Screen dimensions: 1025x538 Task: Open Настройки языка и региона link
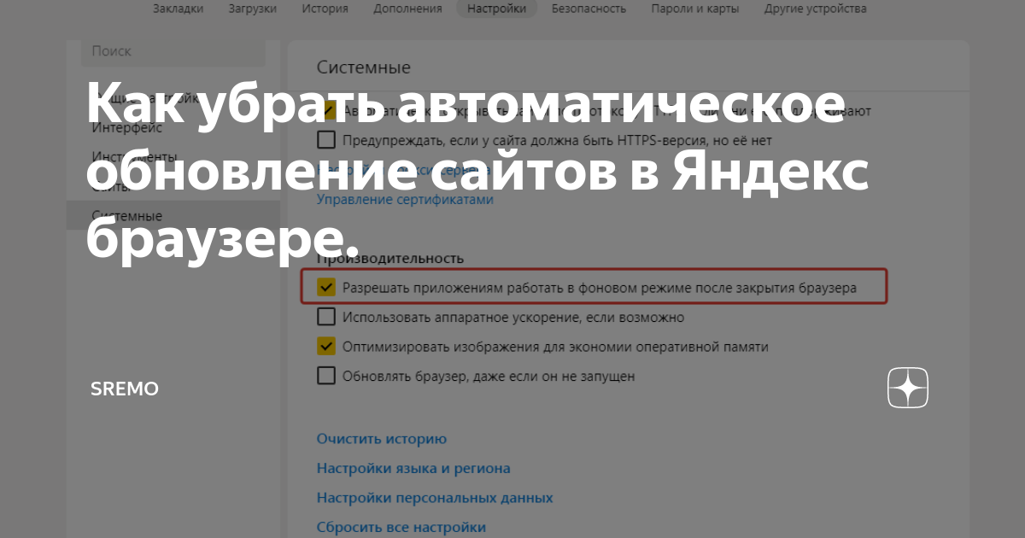click(x=413, y=468)
